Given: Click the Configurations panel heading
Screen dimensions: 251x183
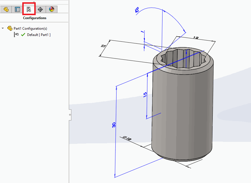Looking at the screenshot, I should (x=35, y=18).
